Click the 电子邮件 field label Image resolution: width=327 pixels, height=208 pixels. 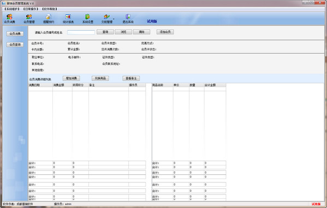[74, 57]
